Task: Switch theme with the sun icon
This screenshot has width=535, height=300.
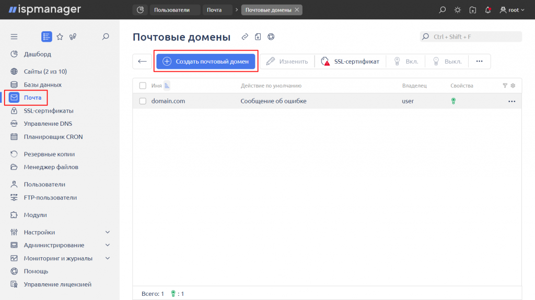Action: click(458, 10)
